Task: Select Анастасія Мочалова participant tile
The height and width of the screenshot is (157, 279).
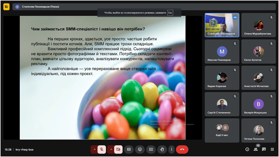Action: tap(258, 78)
